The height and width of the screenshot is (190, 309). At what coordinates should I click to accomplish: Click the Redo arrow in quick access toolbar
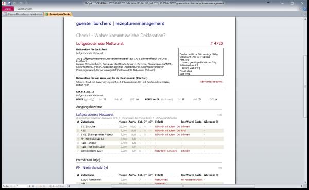click(x=21, y=3)
